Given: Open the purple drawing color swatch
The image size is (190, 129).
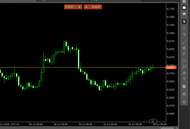Looking at the screenshot, I should click(184, 86).
